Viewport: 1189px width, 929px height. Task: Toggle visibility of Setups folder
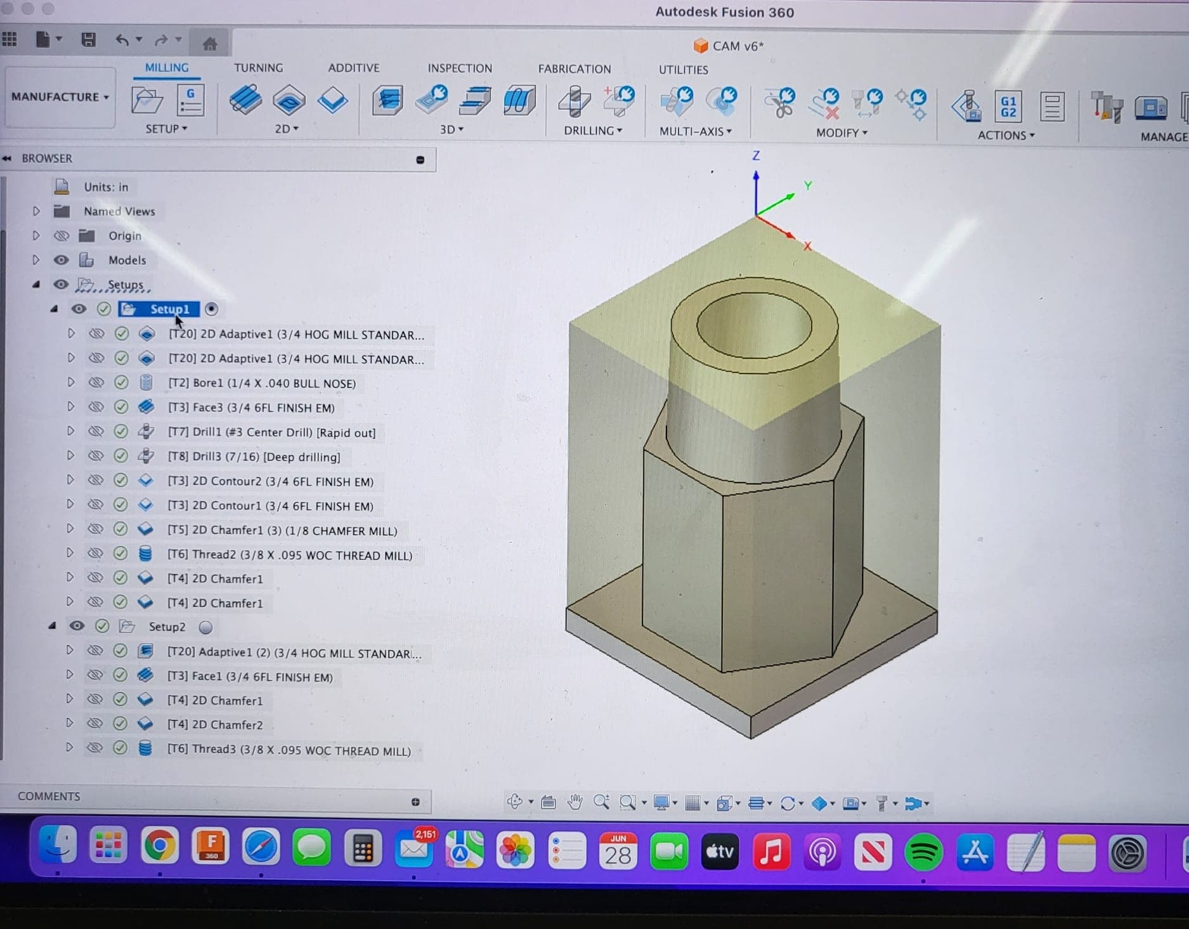(x=60, y=284)
